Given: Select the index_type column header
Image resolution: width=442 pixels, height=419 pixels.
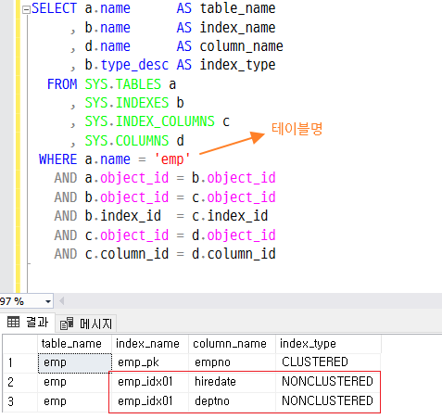Looking at the screenshot, I should [328, 344].
